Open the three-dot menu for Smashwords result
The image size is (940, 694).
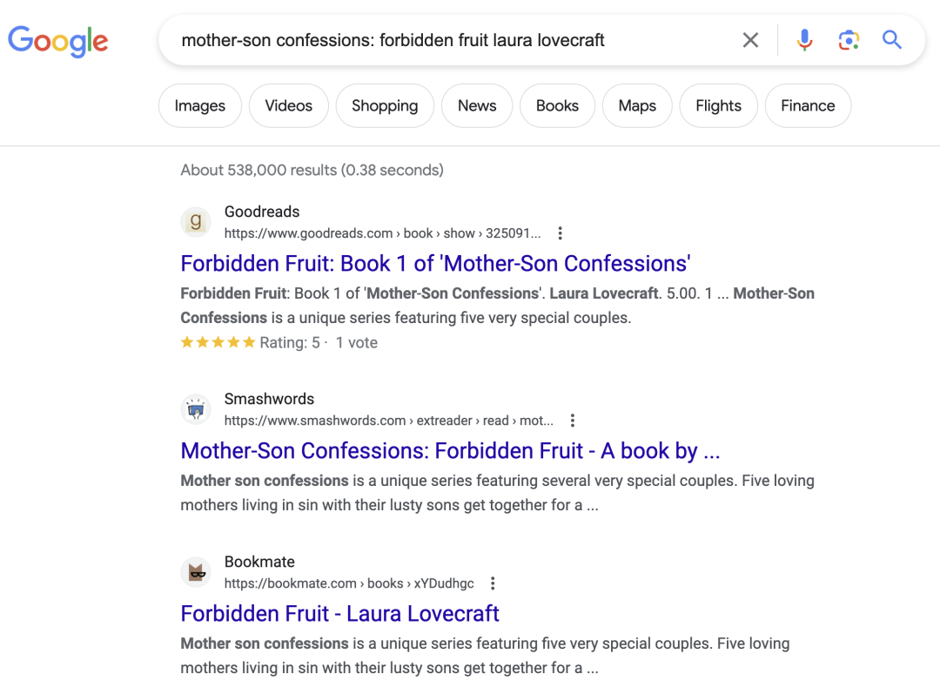pyautogui.click(x=573, y=421)
